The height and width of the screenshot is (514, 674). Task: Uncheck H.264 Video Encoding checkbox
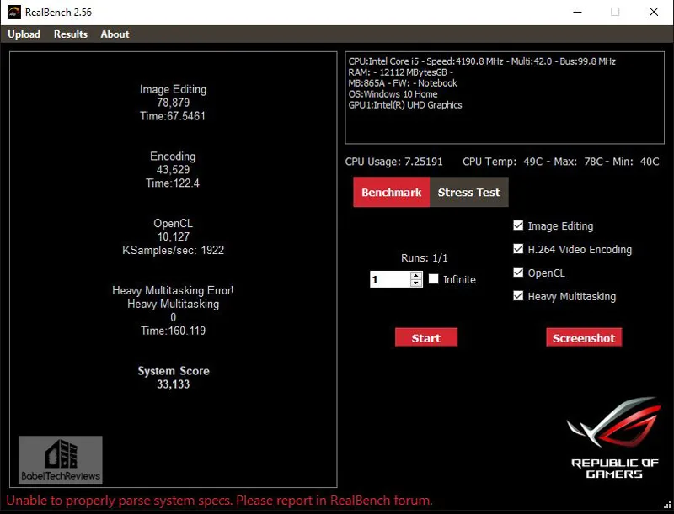tap(518, 249)
